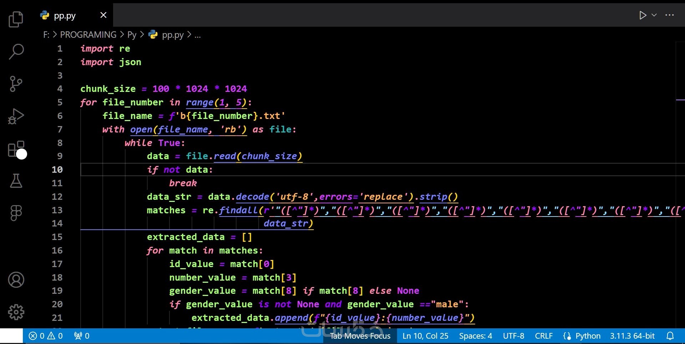Click line number 10 in the gutter
The width and height of the screenshot is (685, 344).
pos(57,170)
